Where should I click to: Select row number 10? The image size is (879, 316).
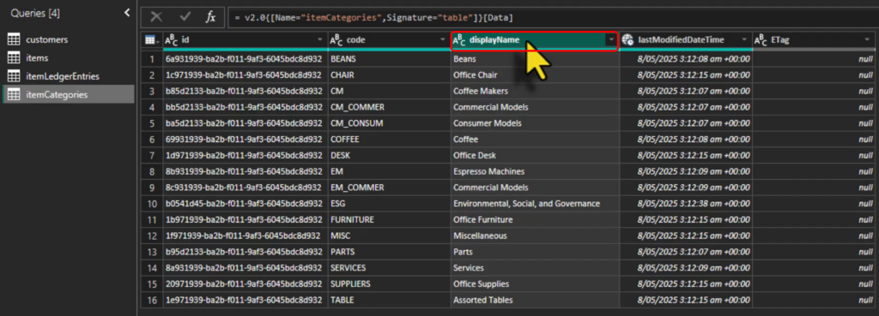(x=151, y=204)
